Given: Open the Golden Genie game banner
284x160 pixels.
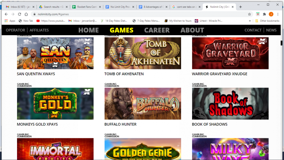Looking at the screenshot, I should pos(143,149).
